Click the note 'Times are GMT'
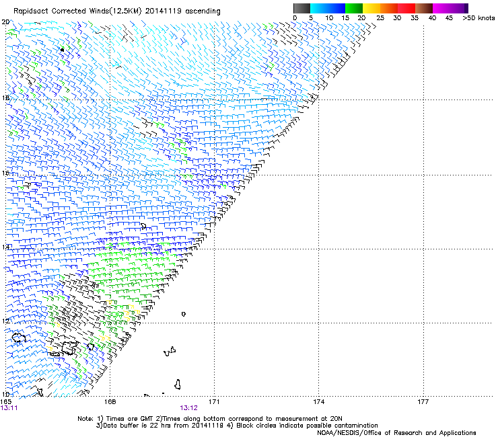This screenshot has height=437, width=498. tap(124, 419)
